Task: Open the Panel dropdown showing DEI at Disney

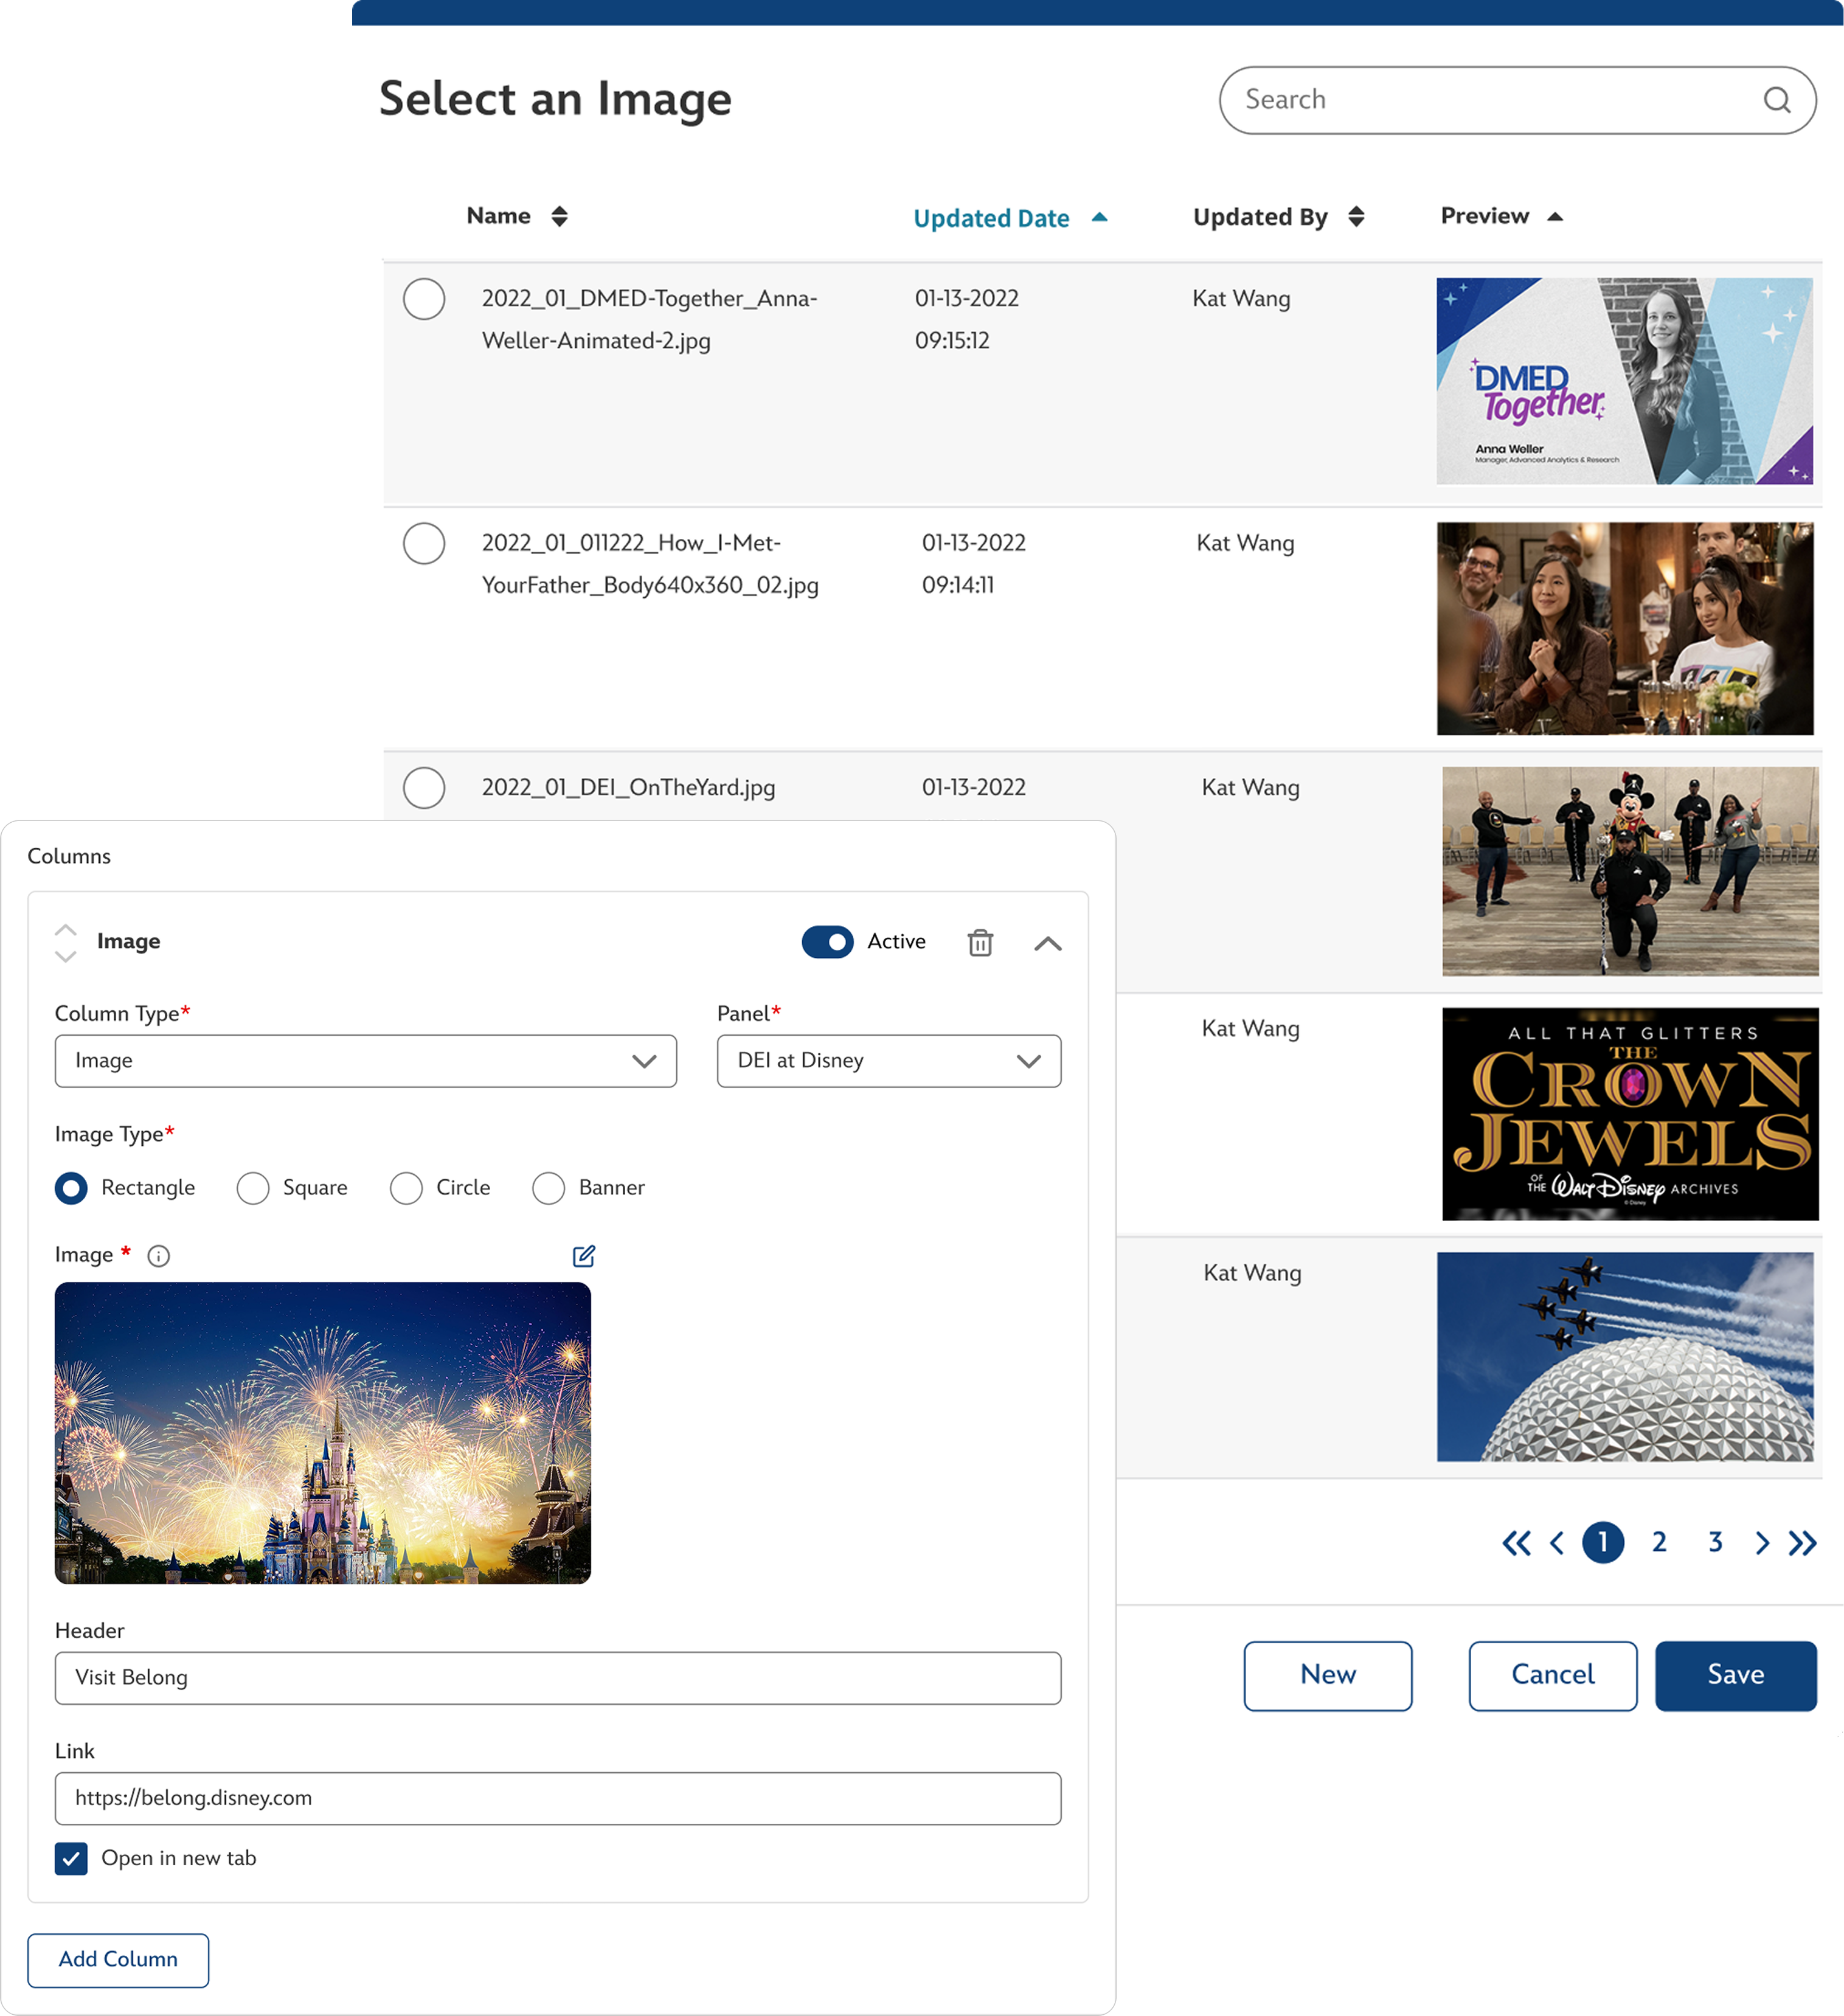Action: coord(888,1061)
